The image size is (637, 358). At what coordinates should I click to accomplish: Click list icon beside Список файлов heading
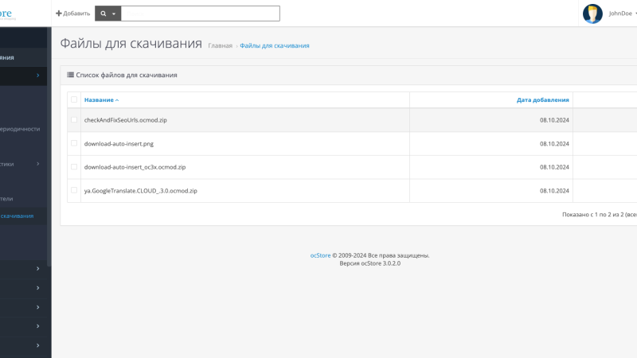70,75
